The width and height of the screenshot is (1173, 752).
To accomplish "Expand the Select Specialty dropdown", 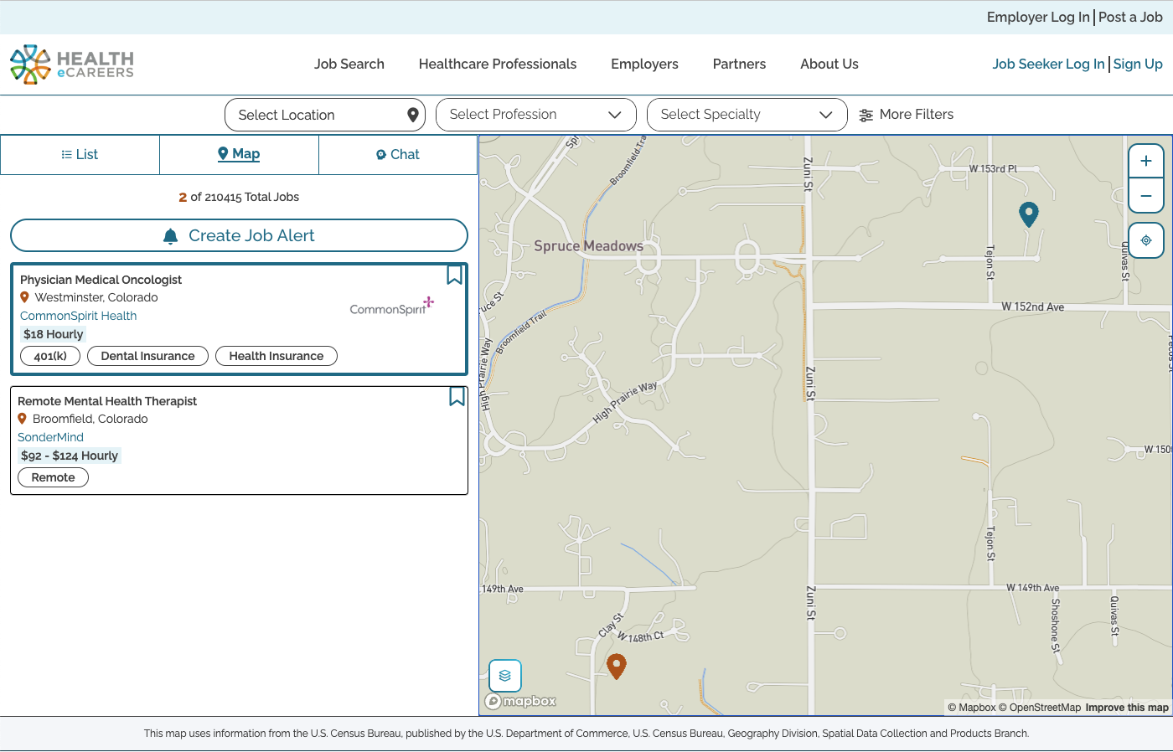I will point(747,115).
